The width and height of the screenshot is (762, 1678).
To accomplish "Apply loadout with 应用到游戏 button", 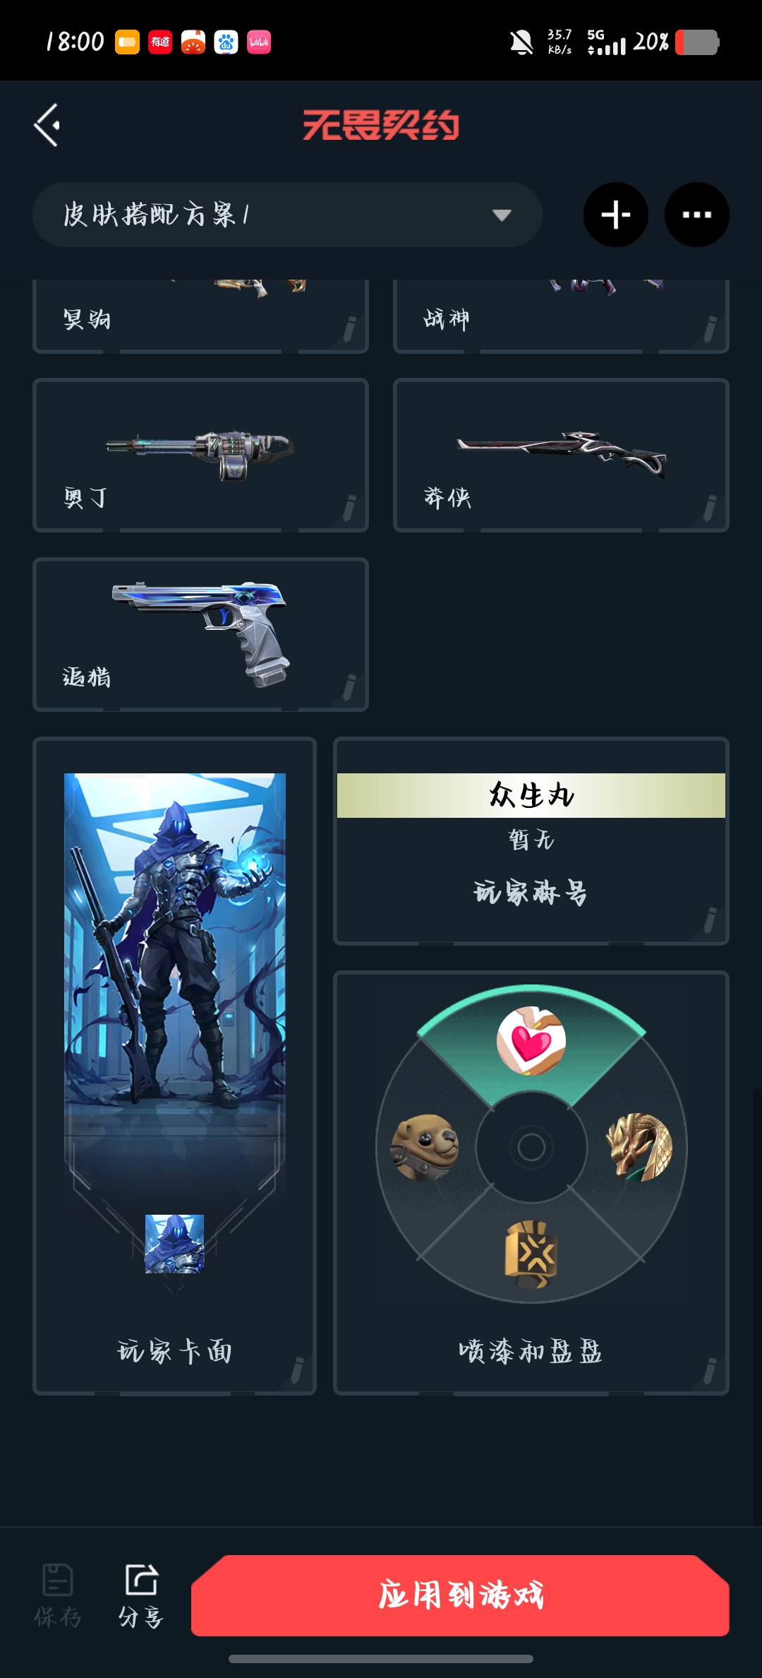I will pos(460,1595).
